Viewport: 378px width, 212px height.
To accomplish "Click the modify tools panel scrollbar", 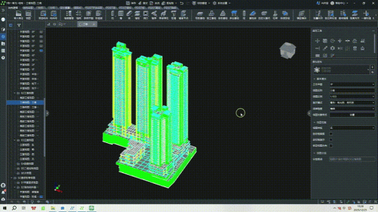I will 374,43.
